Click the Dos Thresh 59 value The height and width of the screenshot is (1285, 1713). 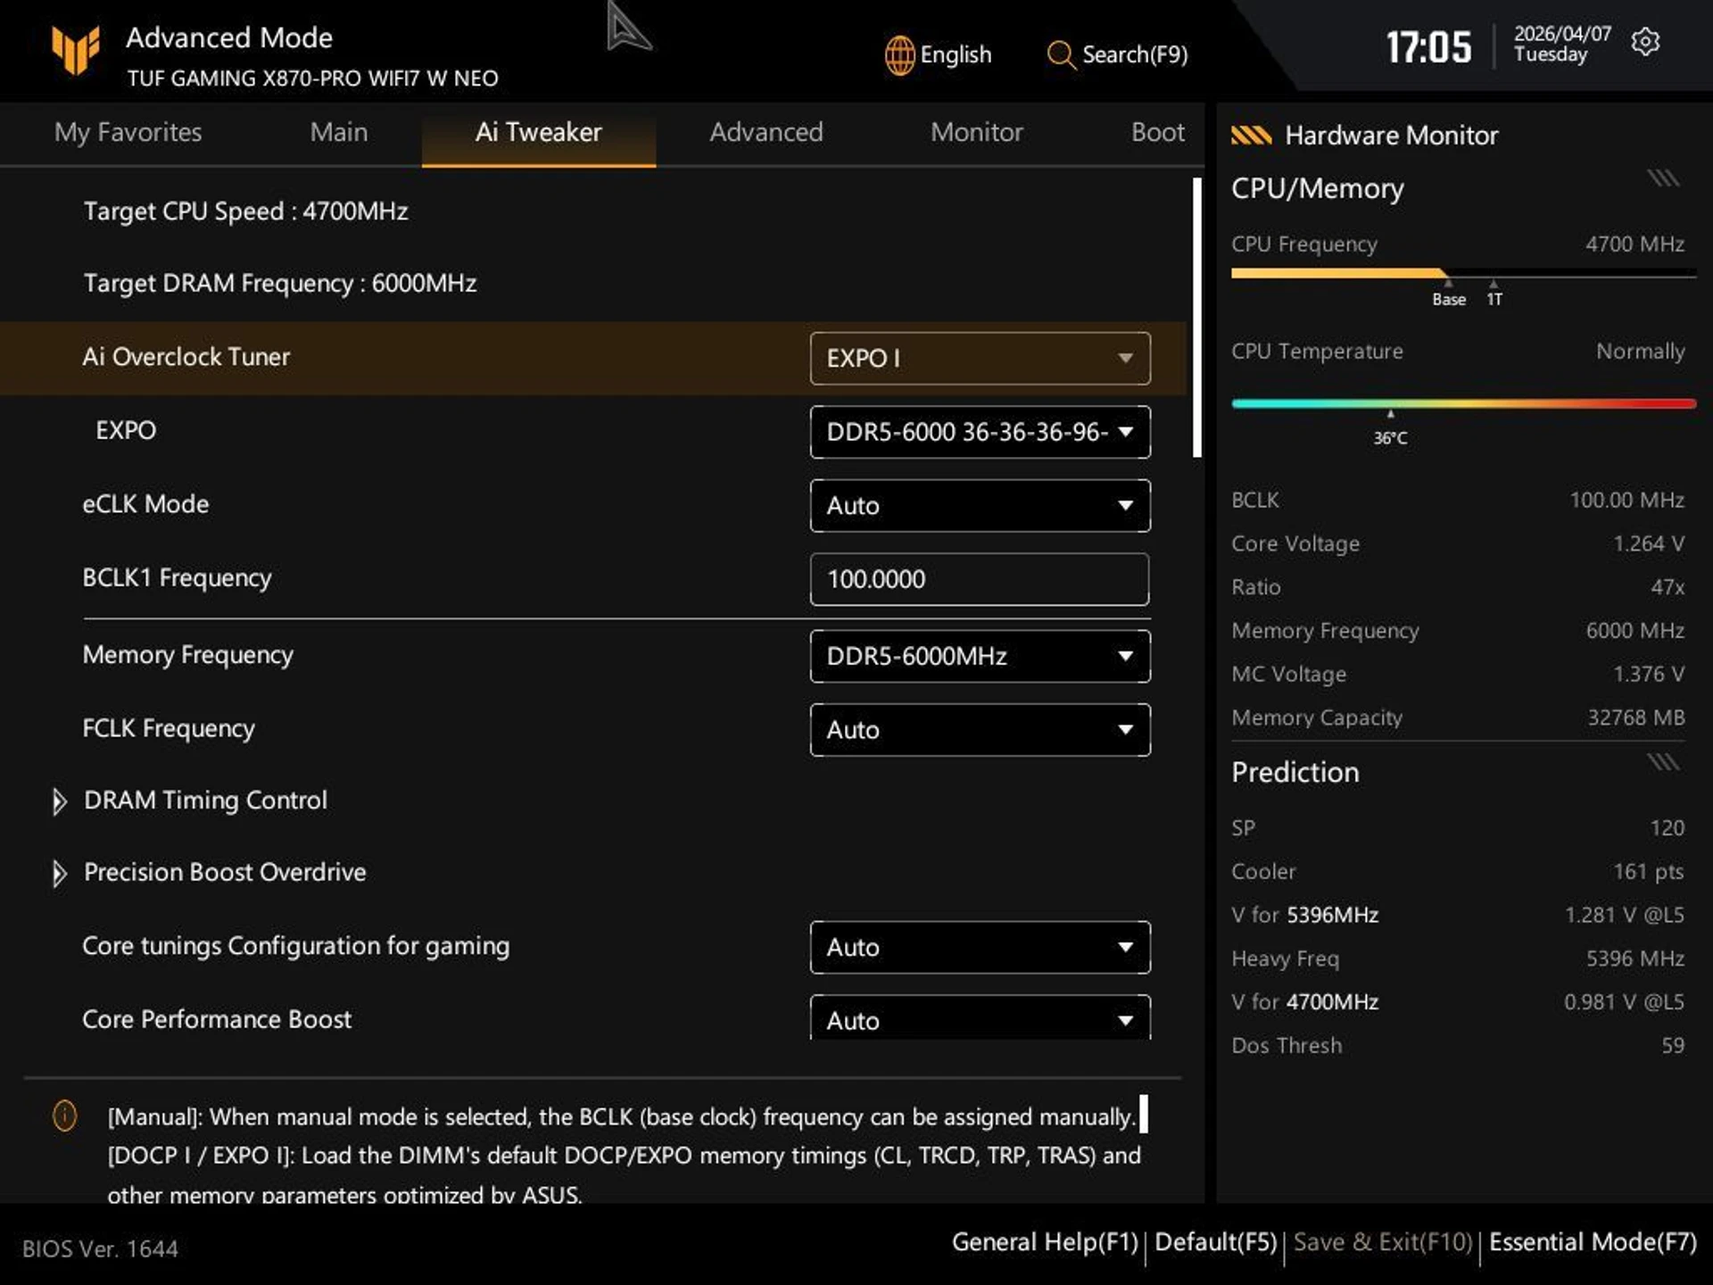tap(1672, 1046)
